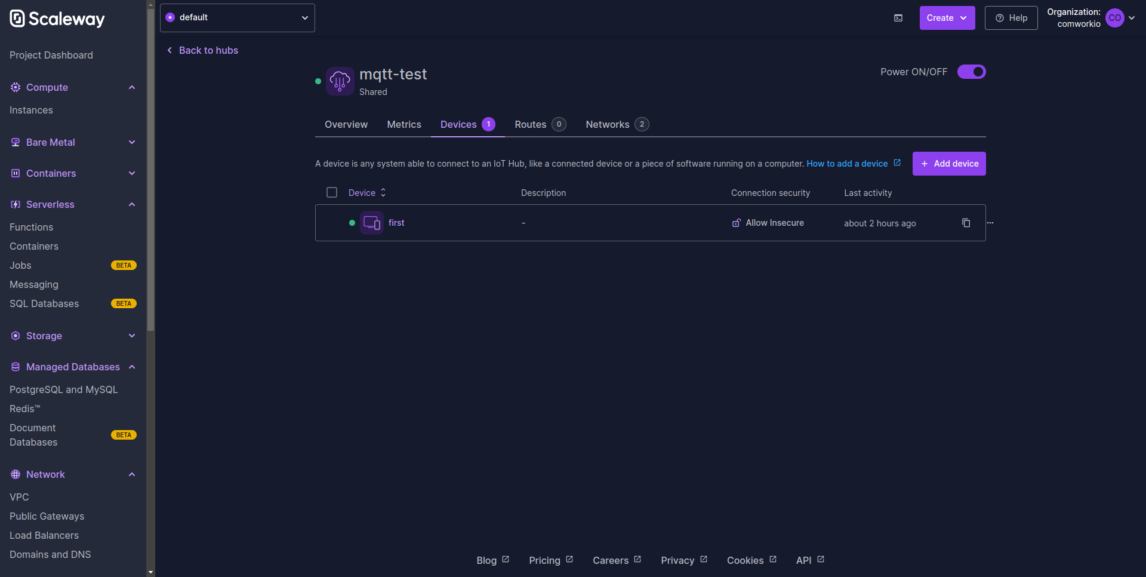Open more actions for 'first' device
The width and height of the screenshot is (1146, 577).
pyautogui.click(x=990, y=223)
